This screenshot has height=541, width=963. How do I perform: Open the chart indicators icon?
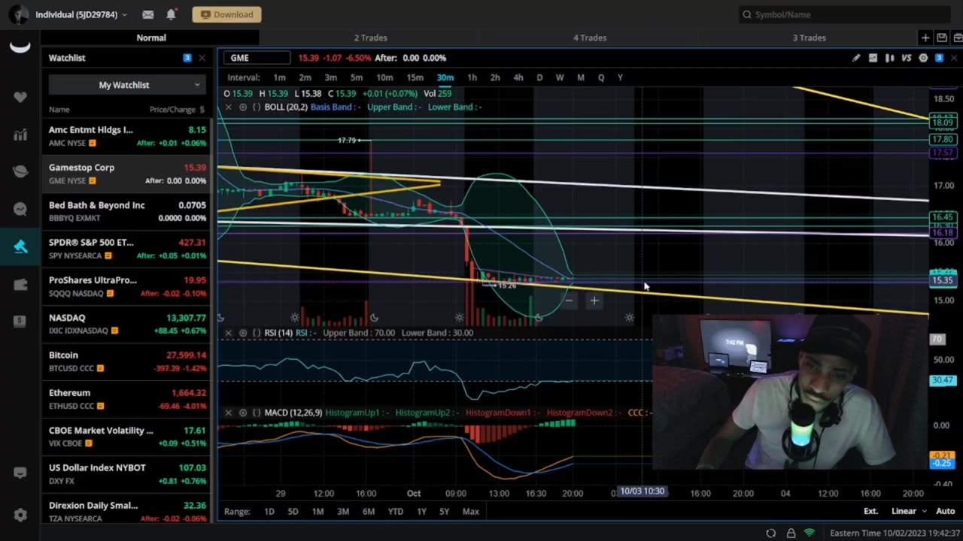tap(873, 58)
